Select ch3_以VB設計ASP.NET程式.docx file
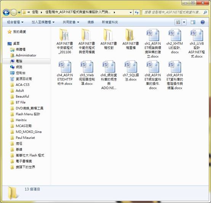The image size is (211, 203). (x=197, y=43)
